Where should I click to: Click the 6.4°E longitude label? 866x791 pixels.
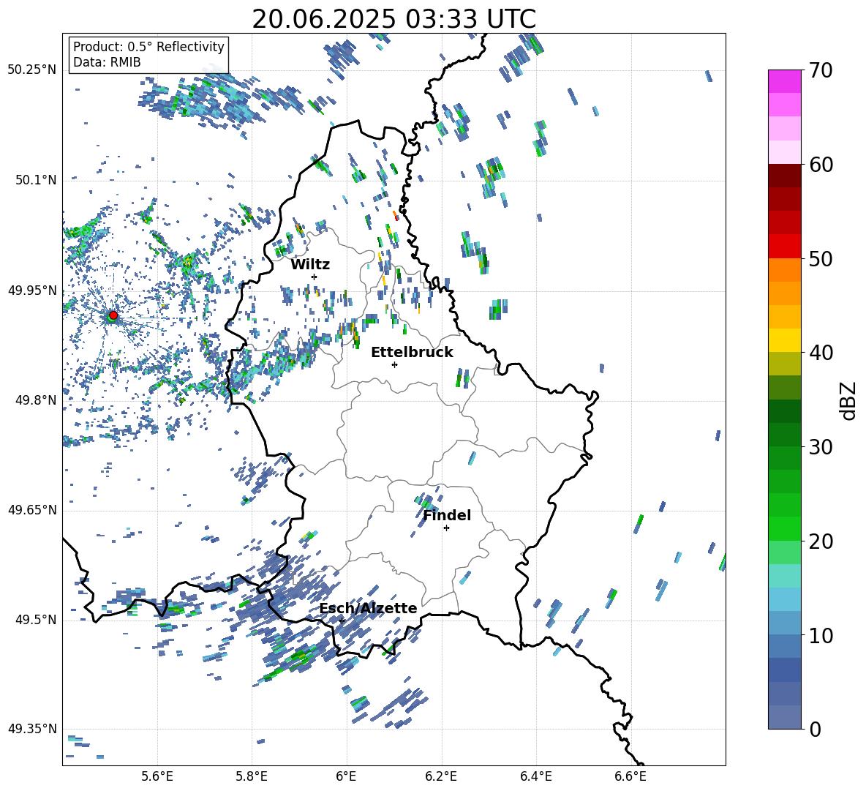535,776
